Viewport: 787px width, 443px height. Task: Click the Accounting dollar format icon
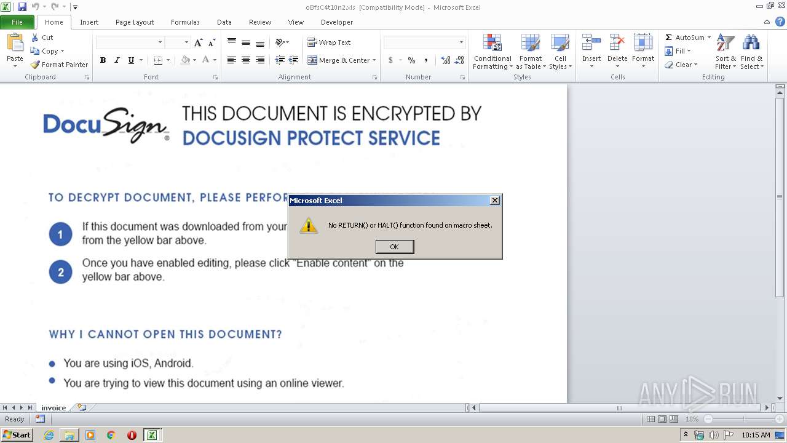coord(390,60)
